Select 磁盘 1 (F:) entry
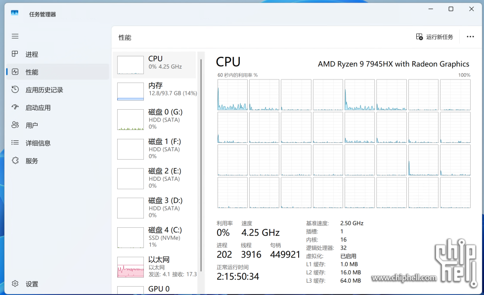Image resolution: width=484 pixels, height=295 pixels. click(155, 149)
